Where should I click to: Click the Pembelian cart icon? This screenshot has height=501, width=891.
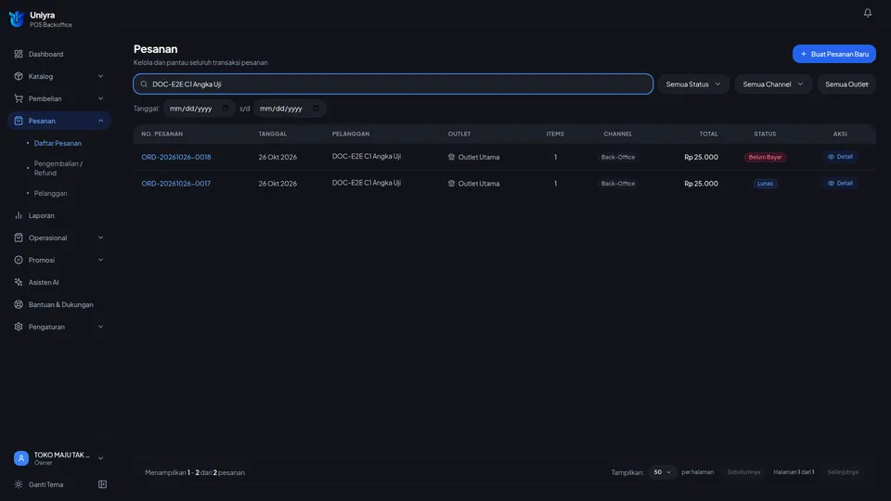coord(19,98)
